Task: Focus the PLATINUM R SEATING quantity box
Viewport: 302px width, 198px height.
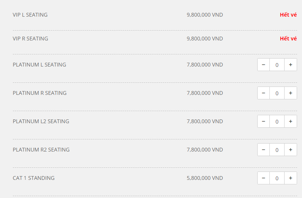Action: click(277, 93)
